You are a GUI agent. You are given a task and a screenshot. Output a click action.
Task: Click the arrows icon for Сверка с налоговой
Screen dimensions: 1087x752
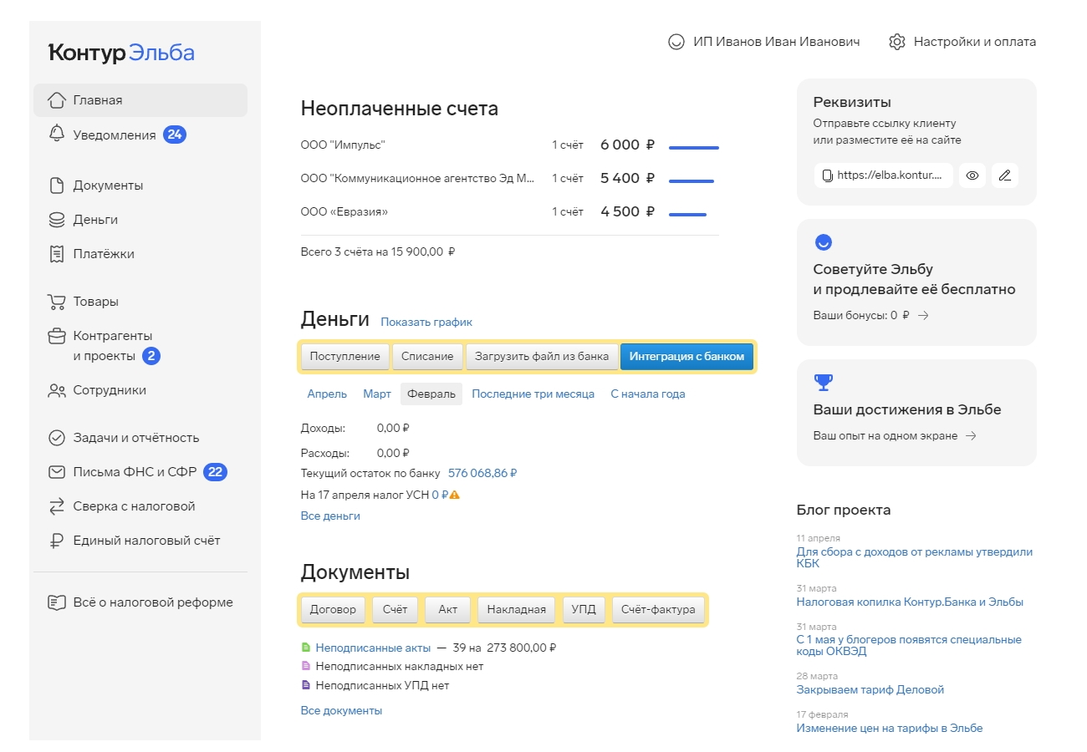click(x=57, y=506)
